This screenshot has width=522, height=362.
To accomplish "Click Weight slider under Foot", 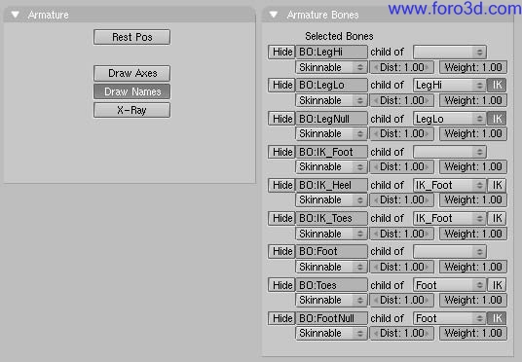I will click(x=473, y=267).
